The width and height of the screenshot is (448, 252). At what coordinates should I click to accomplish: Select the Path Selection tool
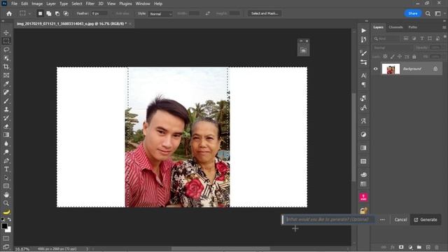coord(6,178)
